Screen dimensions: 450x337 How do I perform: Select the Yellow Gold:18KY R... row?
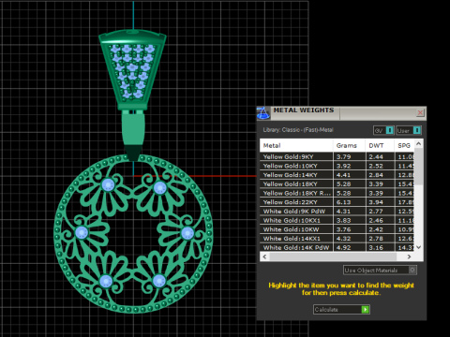(x=337, y=193)
